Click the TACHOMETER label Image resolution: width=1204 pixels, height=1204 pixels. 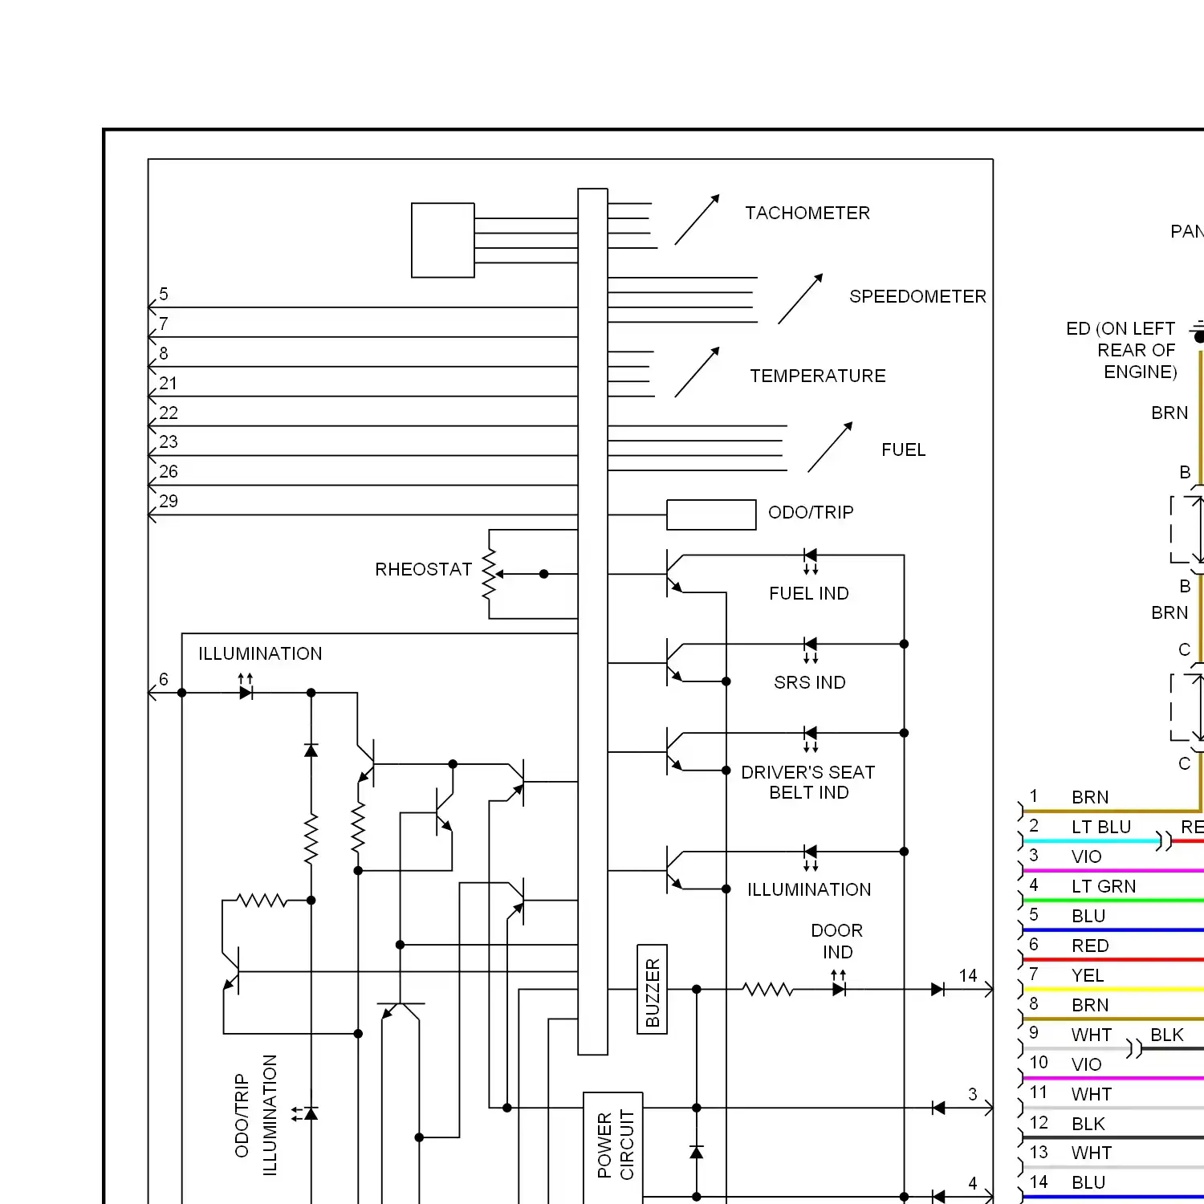tap(807, 213)
